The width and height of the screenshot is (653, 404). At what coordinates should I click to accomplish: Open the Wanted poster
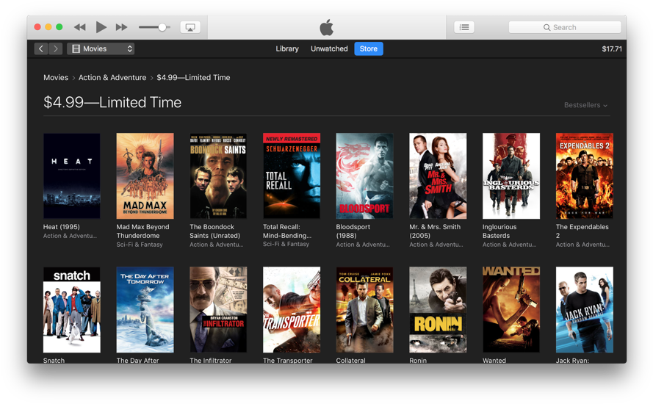click(x=511, y=310)
